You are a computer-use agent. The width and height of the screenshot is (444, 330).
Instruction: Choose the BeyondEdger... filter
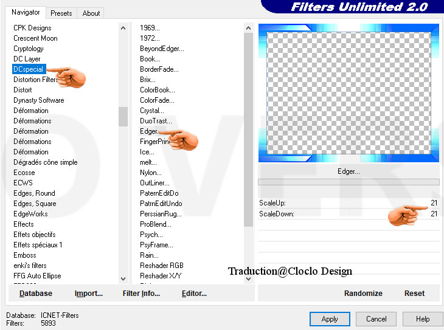click(x=162, y=49)
